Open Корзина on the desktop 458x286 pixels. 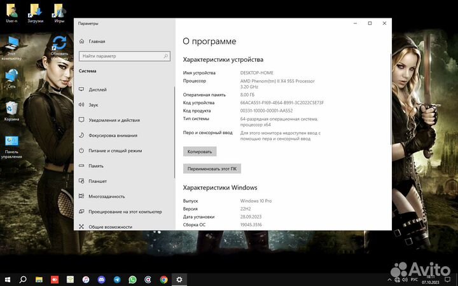(11, 111)
